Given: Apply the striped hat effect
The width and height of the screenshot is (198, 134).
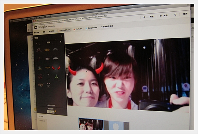Looking at the screenshot, I should point(39,50).
